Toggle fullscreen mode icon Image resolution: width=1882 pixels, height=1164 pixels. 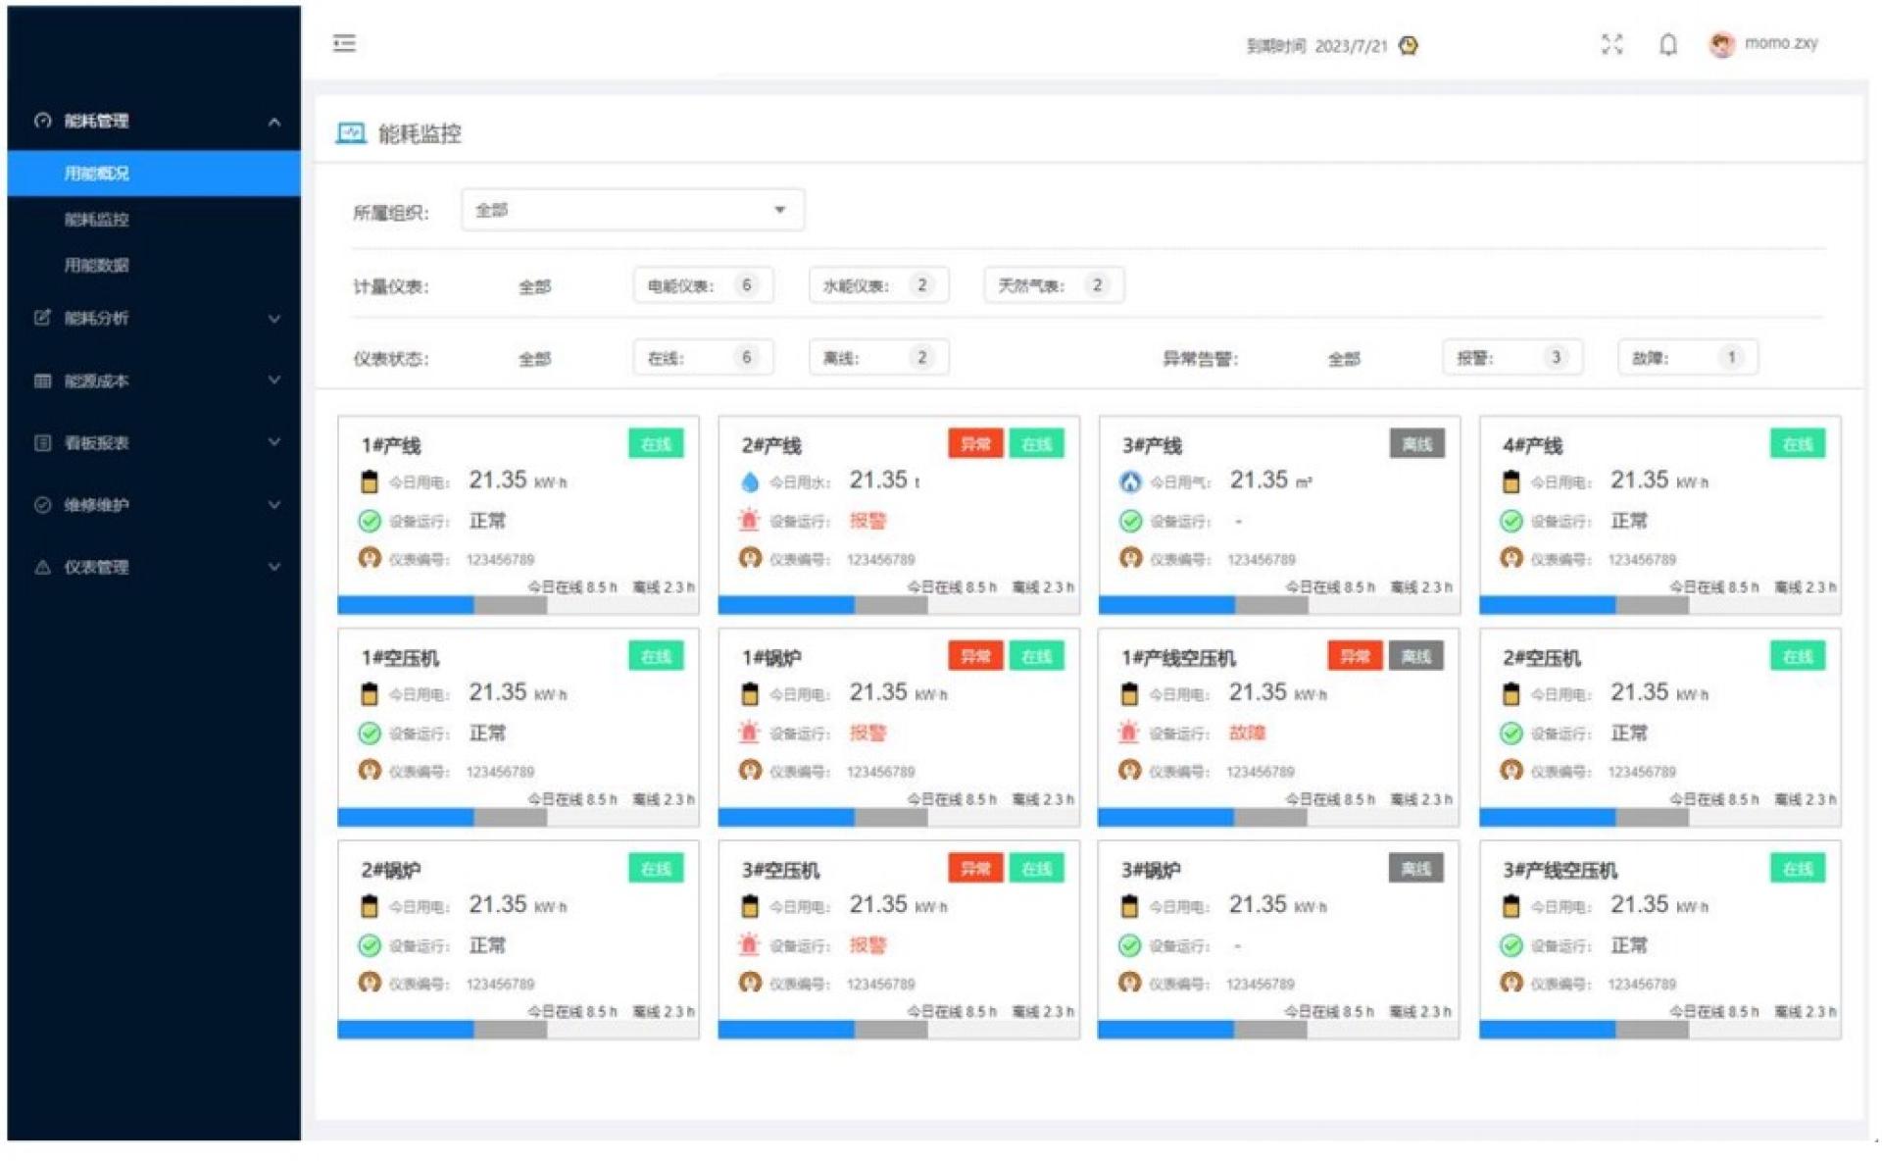[1611, 44]
